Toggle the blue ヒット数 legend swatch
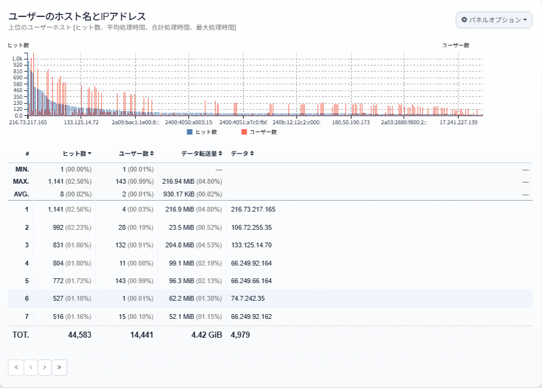542x388 pixels. pos(189,132)
